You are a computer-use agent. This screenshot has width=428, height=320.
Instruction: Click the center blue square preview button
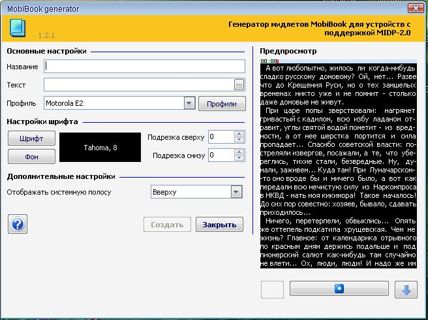click(339, 288)
